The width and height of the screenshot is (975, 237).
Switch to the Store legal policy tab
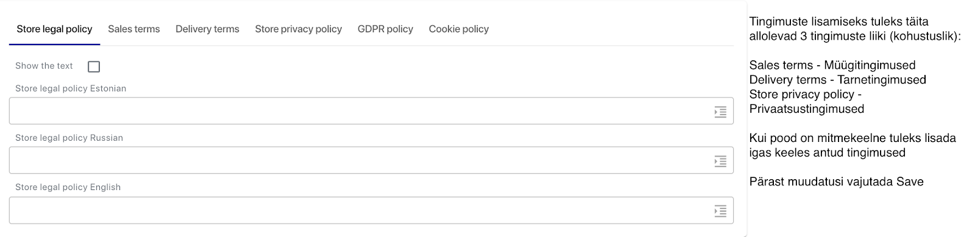tap(54, 29)
